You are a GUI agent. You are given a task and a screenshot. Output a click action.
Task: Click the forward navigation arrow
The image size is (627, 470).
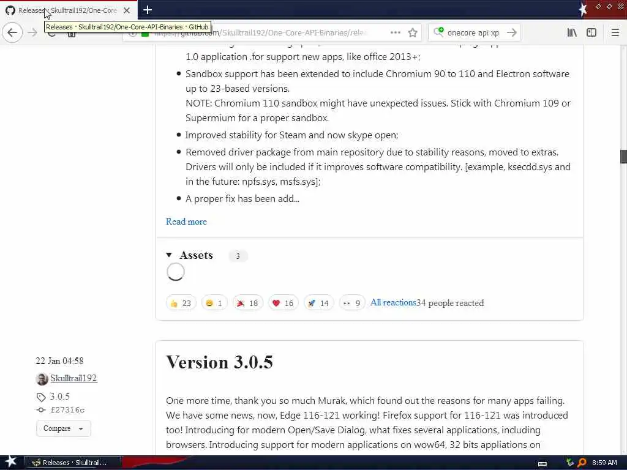tap(32, 32)
